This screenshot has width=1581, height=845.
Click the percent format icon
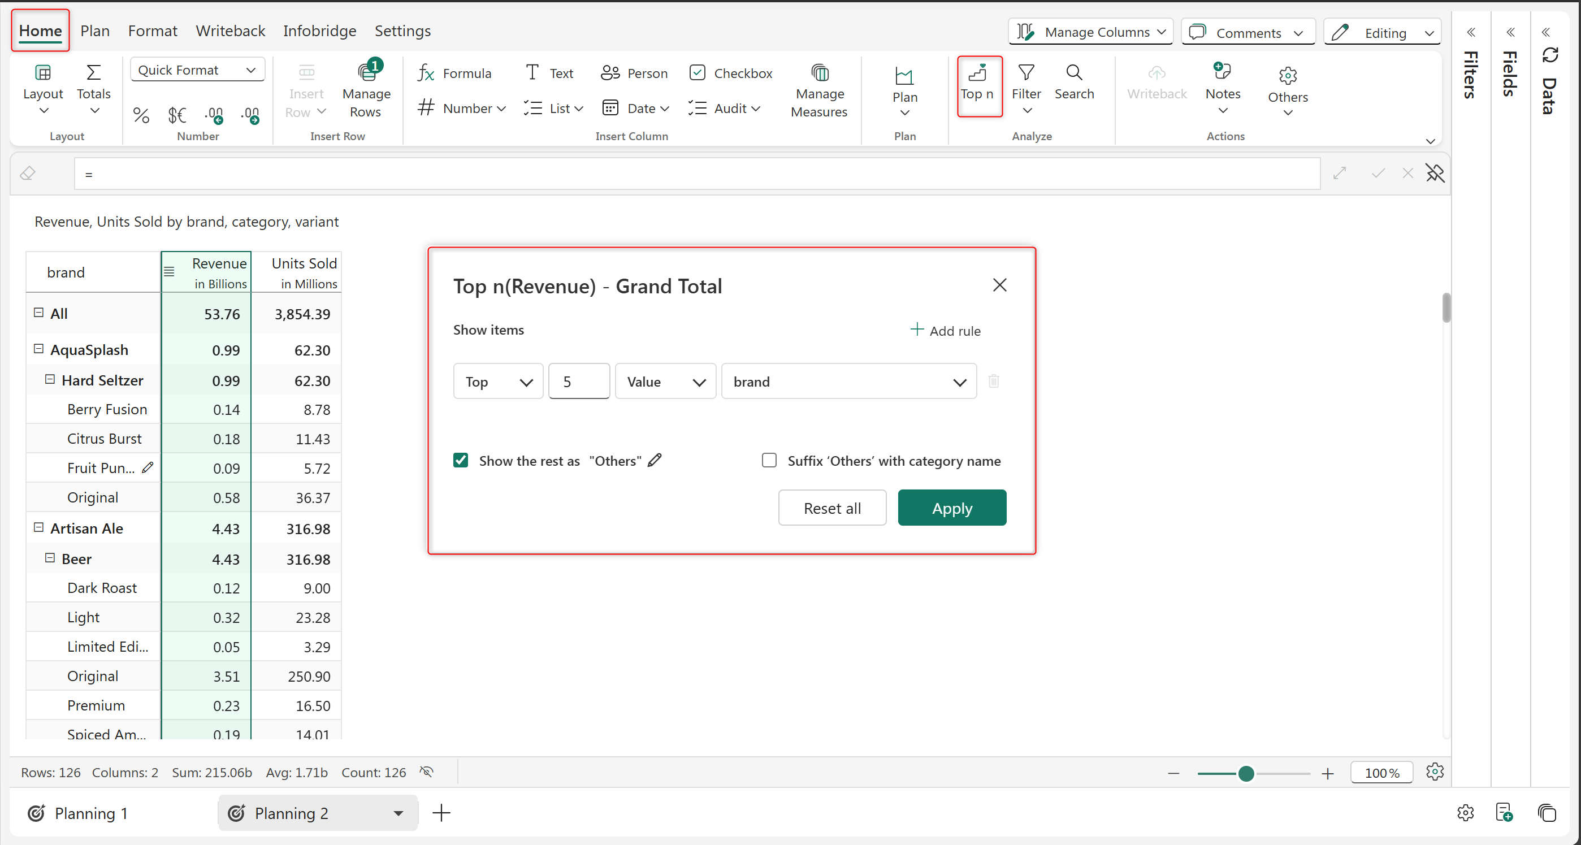(x=141, y=115)
